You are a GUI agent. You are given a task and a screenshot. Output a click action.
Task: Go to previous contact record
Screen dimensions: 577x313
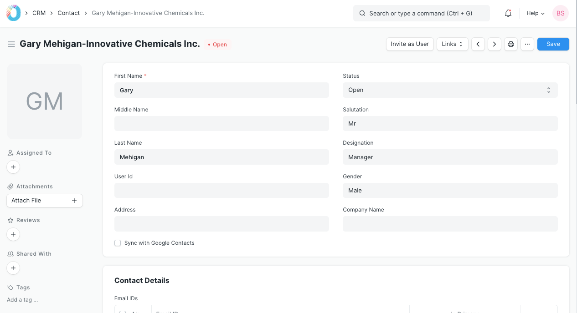point(478,44)
